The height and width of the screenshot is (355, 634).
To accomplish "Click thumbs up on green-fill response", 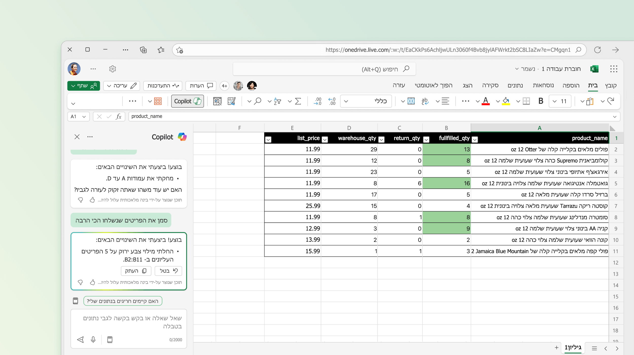I will click(93, 282).
